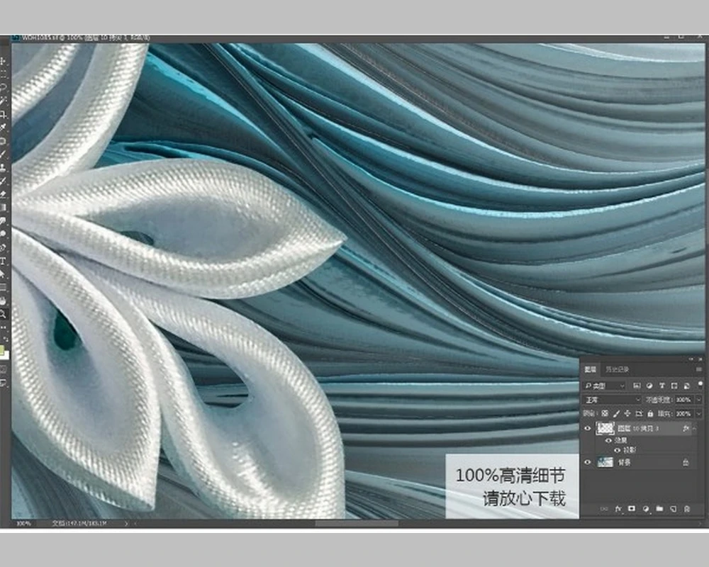Lock transparent pixels
The image size is (709, 567).
coord(605,413)
